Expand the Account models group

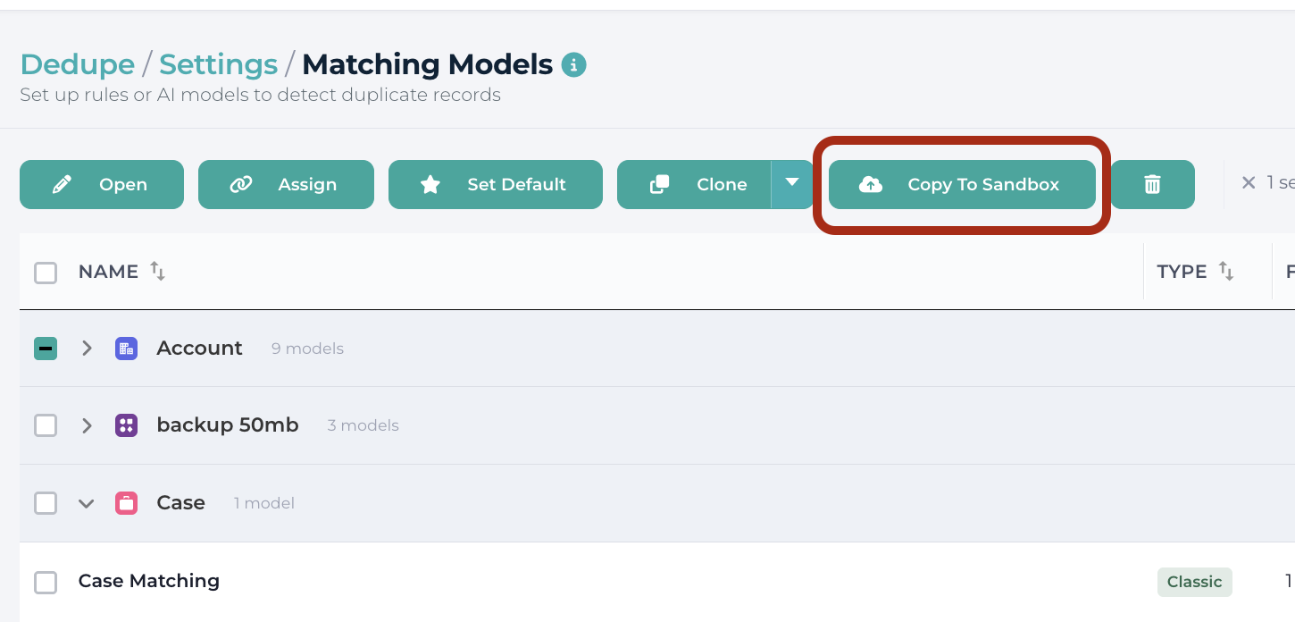(87, 349)
